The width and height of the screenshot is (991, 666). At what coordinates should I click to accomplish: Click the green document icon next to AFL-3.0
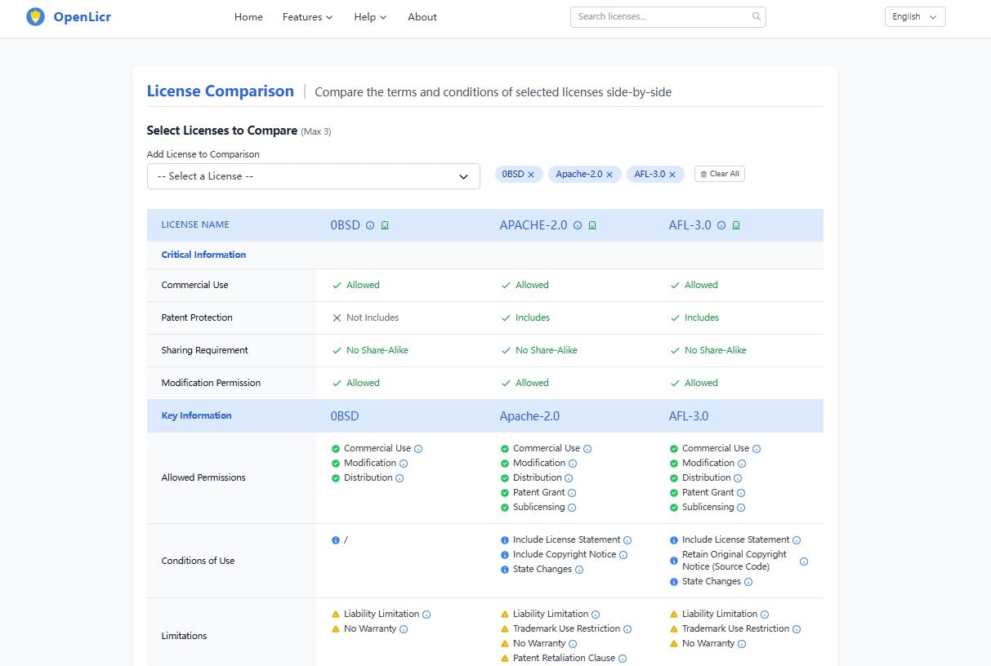click(736, 225)
